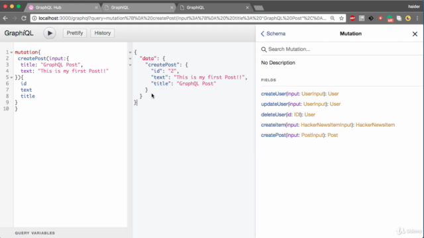Viewport: 424px width, 238px height.
Task: Click the localhost URL address bar
Action: coord(183,19)
